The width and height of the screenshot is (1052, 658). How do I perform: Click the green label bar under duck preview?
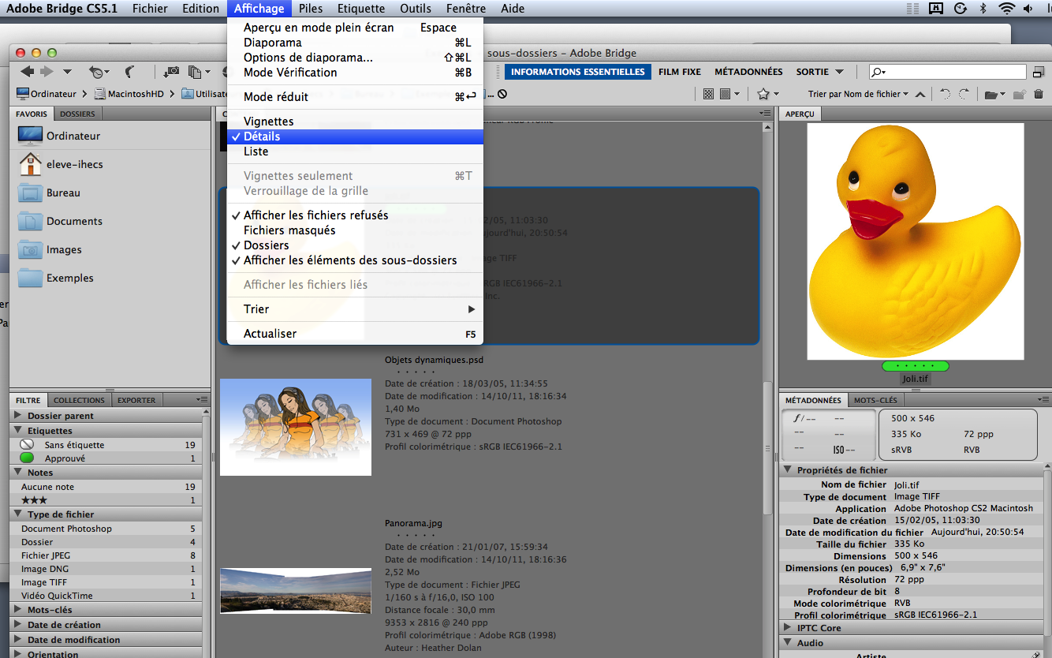tap(915, 366)
